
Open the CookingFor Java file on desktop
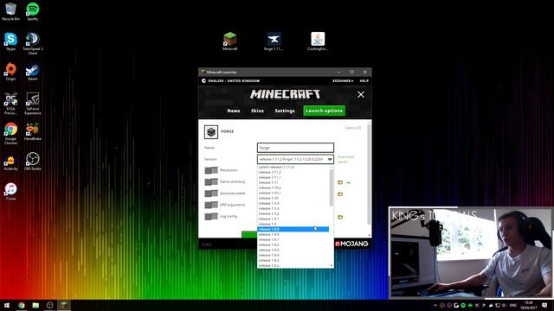pos(318,41)
